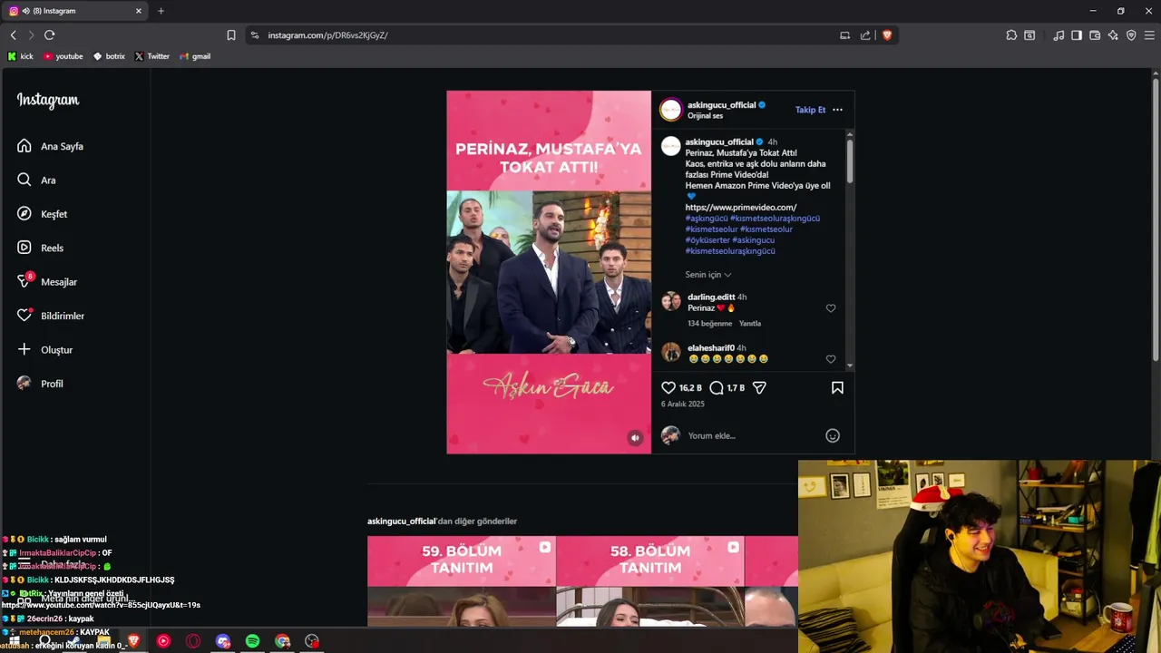1161x653 pixels.
Task: Open primevideo.com link in caption
Action: pos(741,208)
